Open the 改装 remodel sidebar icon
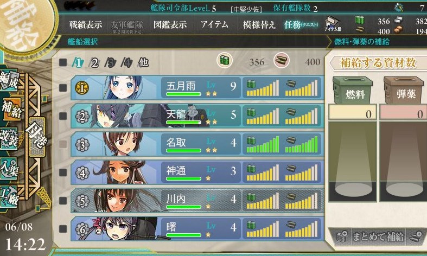This screenshot has width=427, height=256. [10, 138]
